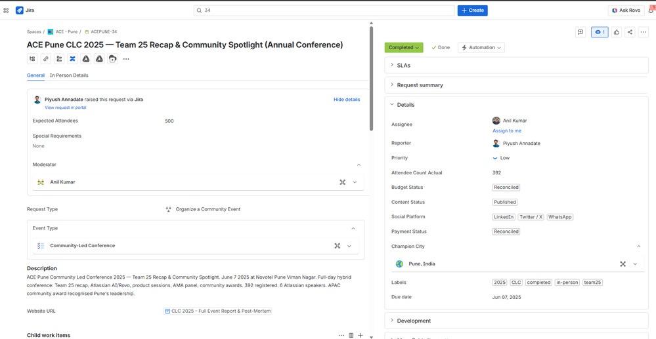The height and width of the screenshot is (339, 656).
Task: Click the Create button
Action: [472, 10]
